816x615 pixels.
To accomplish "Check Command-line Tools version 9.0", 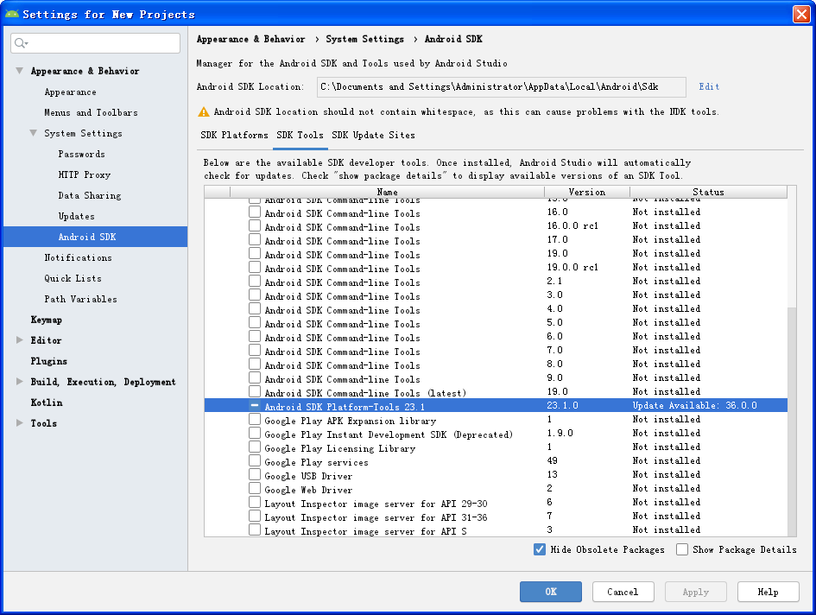I will click(x=255, y=377).
